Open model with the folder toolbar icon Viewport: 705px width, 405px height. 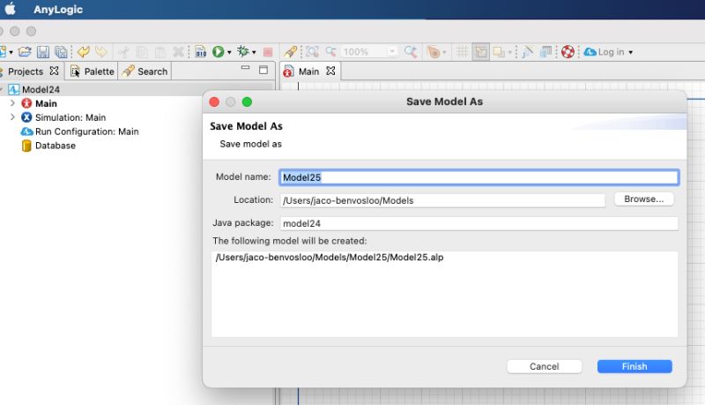25,52
